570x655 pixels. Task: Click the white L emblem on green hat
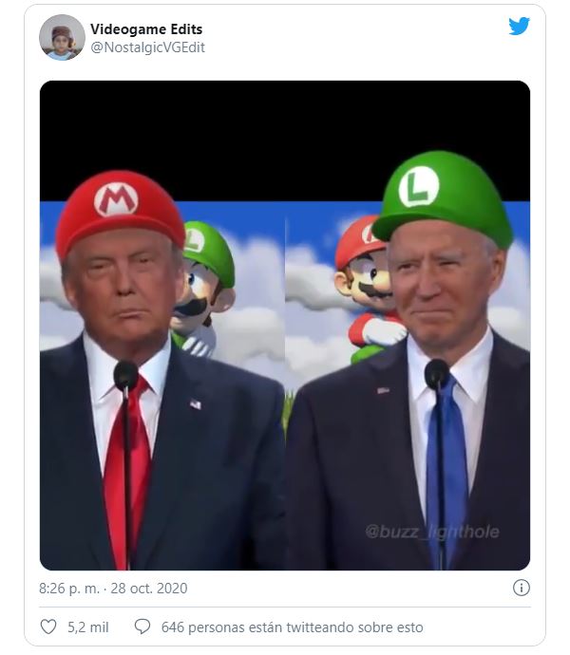point(419,186)
